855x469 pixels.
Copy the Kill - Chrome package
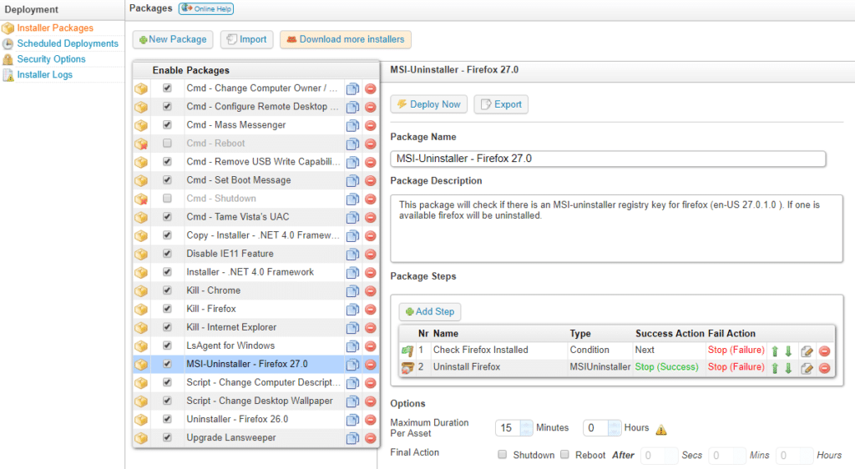353,291
